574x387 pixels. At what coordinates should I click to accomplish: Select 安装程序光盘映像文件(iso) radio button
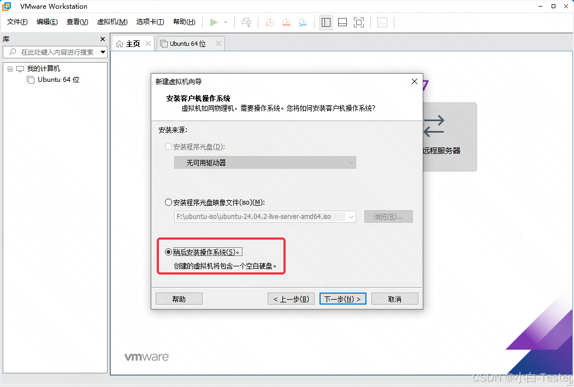(x=168, y=203)
